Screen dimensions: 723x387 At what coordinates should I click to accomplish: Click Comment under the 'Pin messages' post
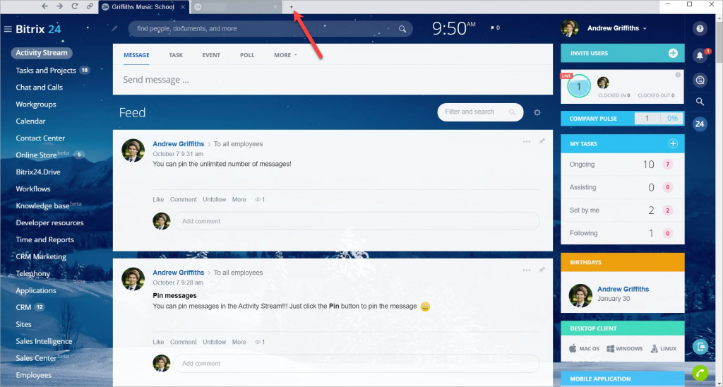pos(183,342)
